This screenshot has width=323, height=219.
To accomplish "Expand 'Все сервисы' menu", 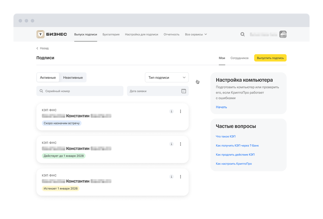I will point(196,34).
